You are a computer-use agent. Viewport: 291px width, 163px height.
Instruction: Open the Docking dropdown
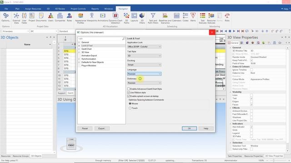[x=144, y=65]
